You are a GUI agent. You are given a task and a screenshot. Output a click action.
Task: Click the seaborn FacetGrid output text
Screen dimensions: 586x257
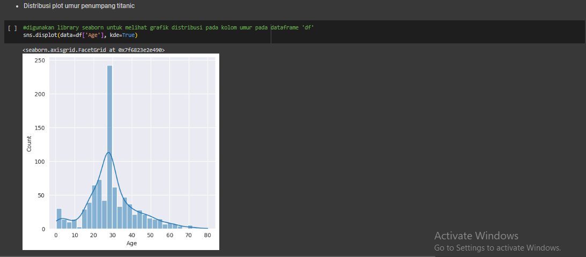(x=94, y=50)
